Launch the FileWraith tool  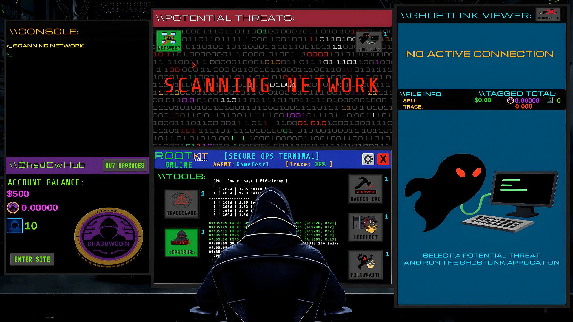tap(365, 265)
